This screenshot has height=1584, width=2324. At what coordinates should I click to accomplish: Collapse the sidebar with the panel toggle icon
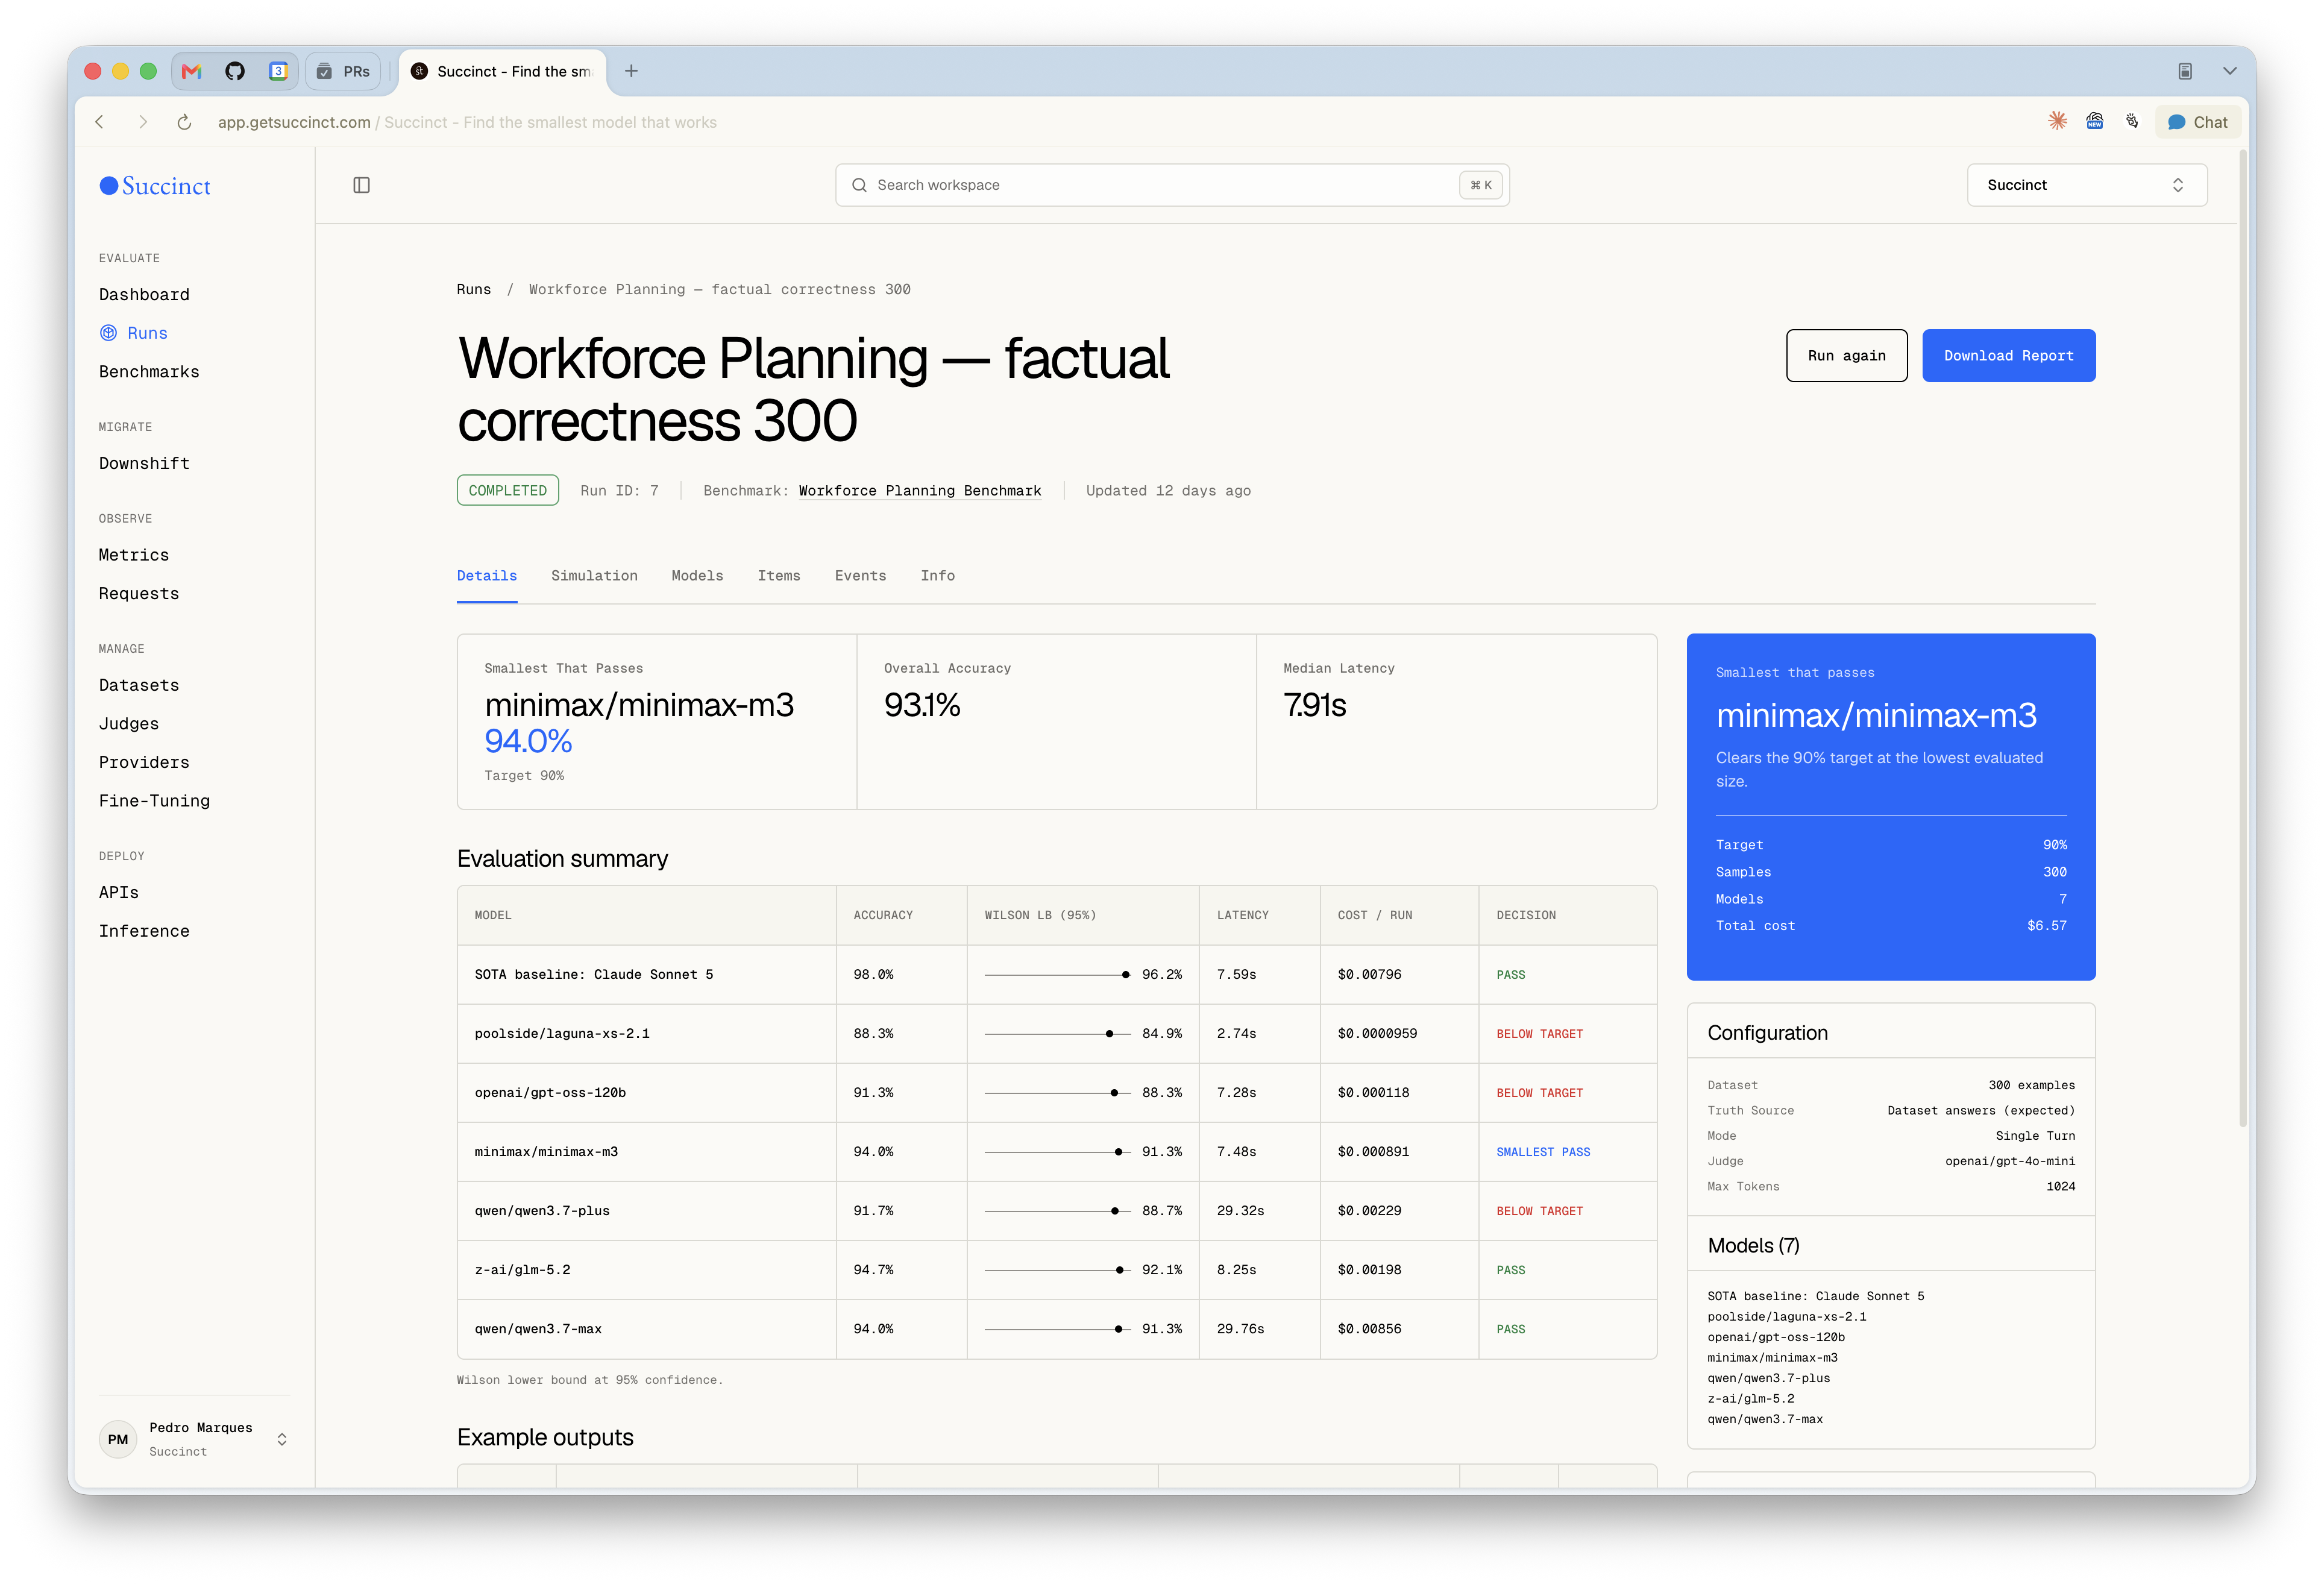point(362,185)
